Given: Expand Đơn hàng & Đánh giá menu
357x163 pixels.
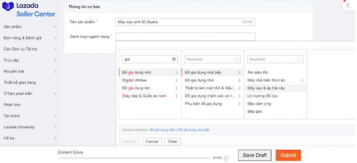Looking at the screenshot, I should (x=30, y=38).
